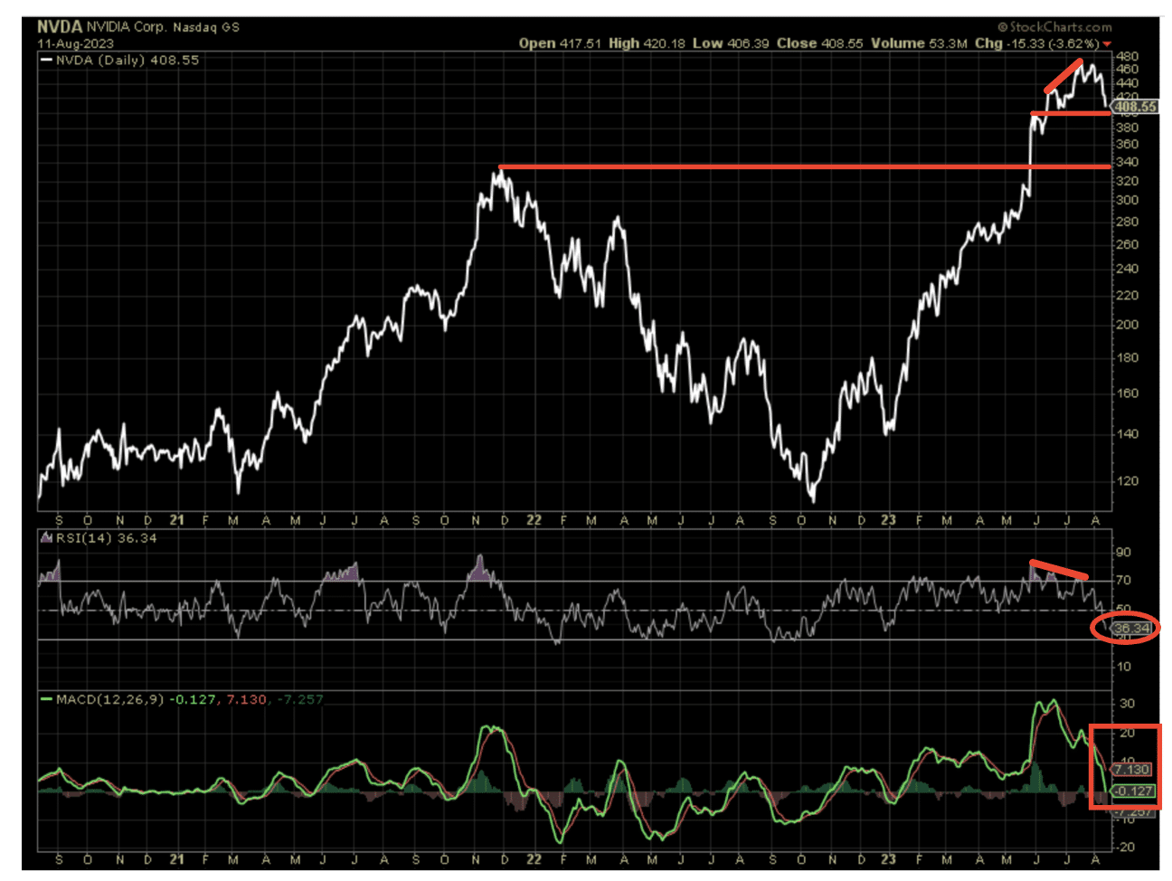Image resolution: width=1172 pixels, height=881 pixels.
Task: Click the MACD(12,26,9) panel label
Action: coord(110,699)
